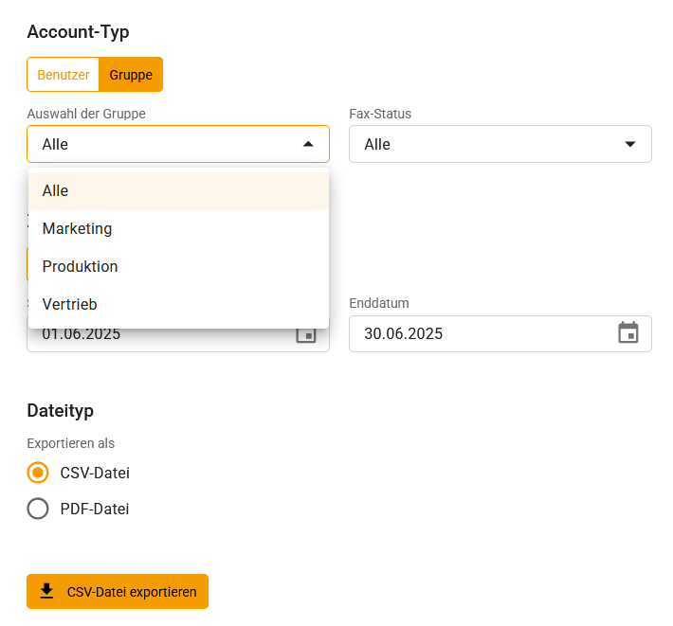This screenshot has height=626, width=673.
Task: Choose the PDF-Datei radio button
Action: click(x=38, y=509)
